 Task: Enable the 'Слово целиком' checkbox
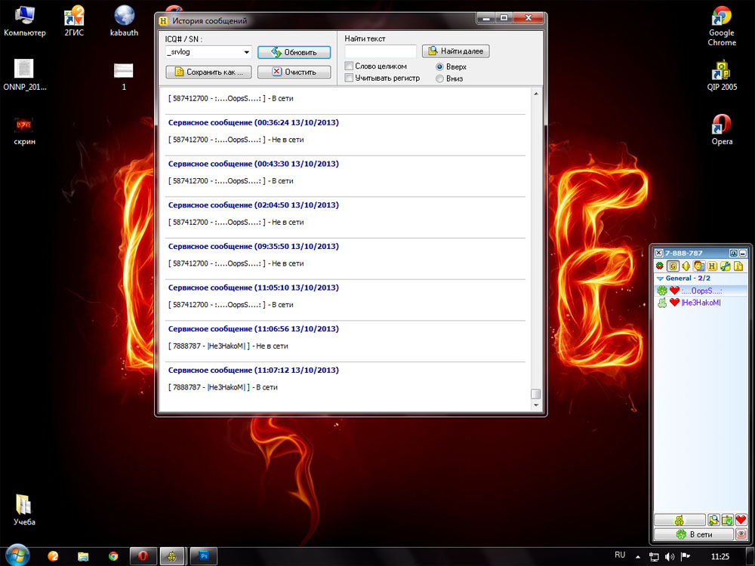click(x=349, y=66)
